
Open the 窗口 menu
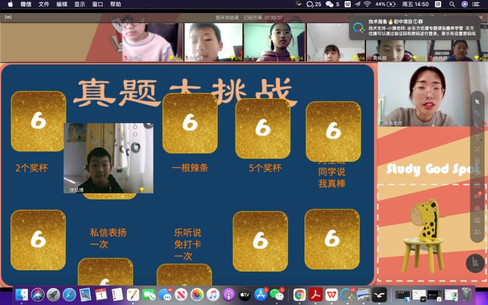[x=98, y=4]
